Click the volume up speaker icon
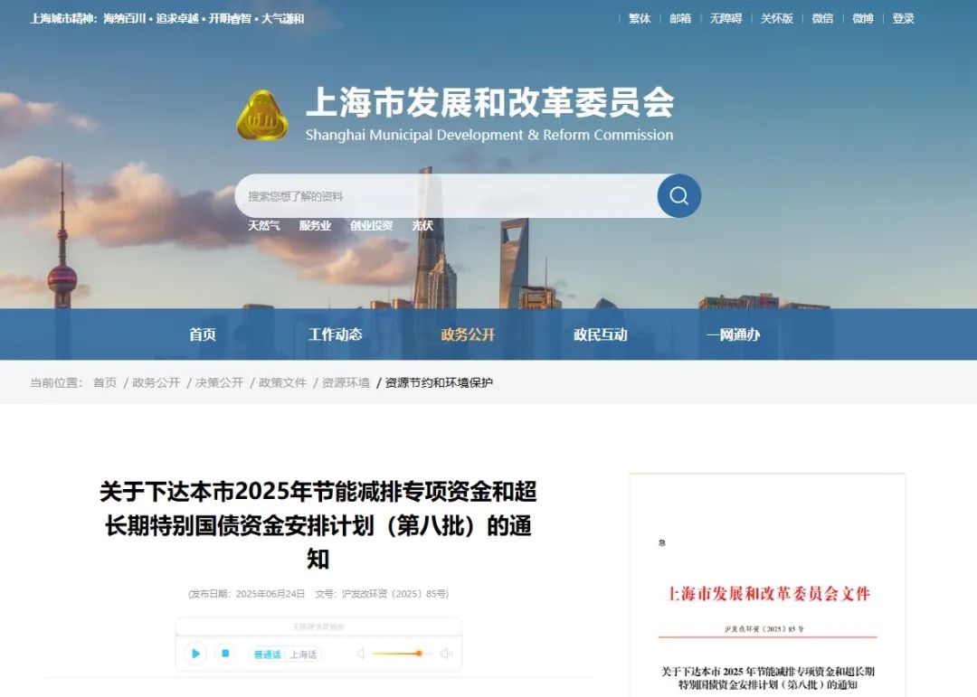977x697 pixels. click(446, 654)
